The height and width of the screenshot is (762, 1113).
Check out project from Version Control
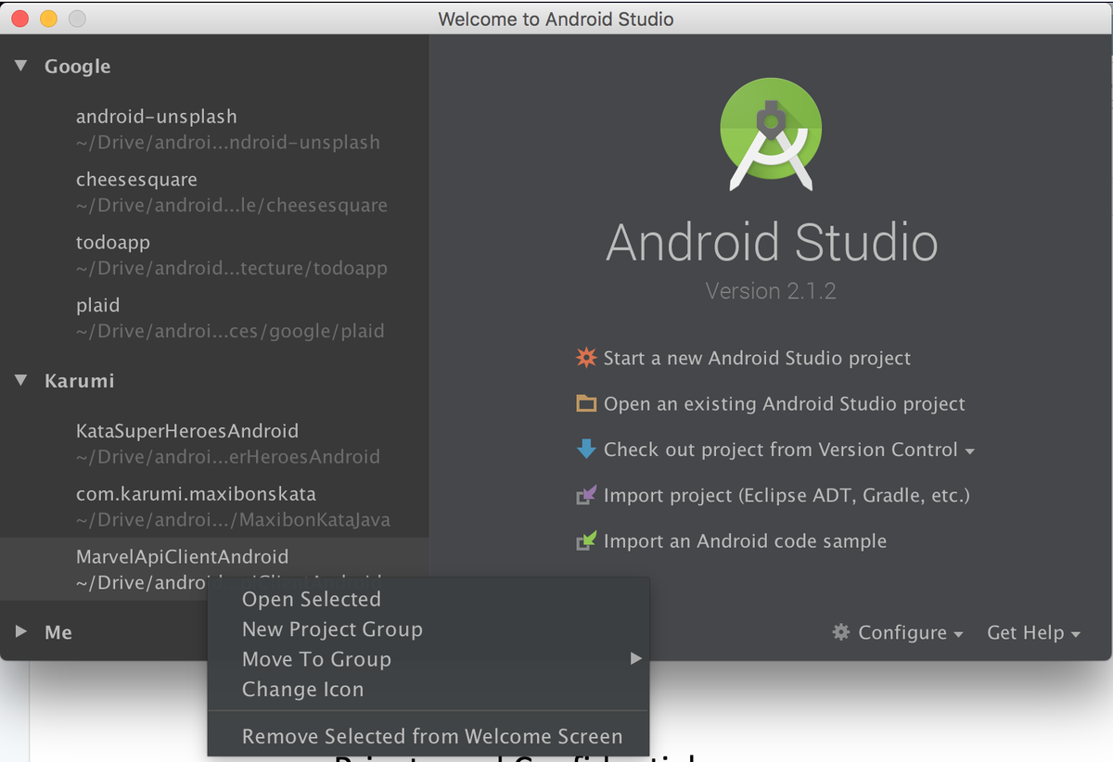[781, 450]
